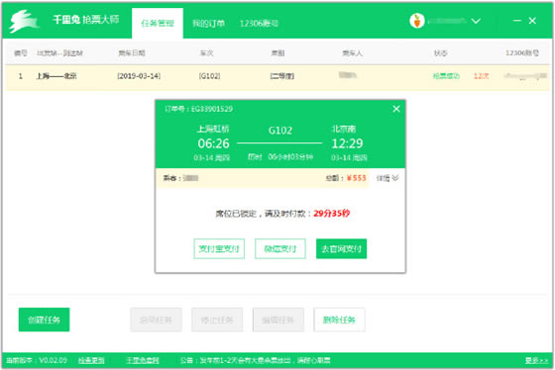Click departure time 06:26

click(213, 143)
